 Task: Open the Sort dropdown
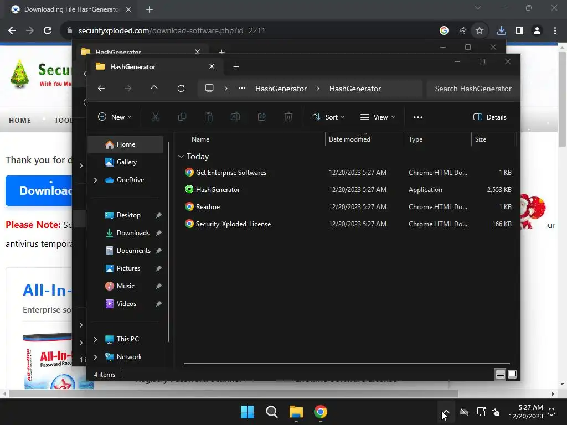point(328,117)
